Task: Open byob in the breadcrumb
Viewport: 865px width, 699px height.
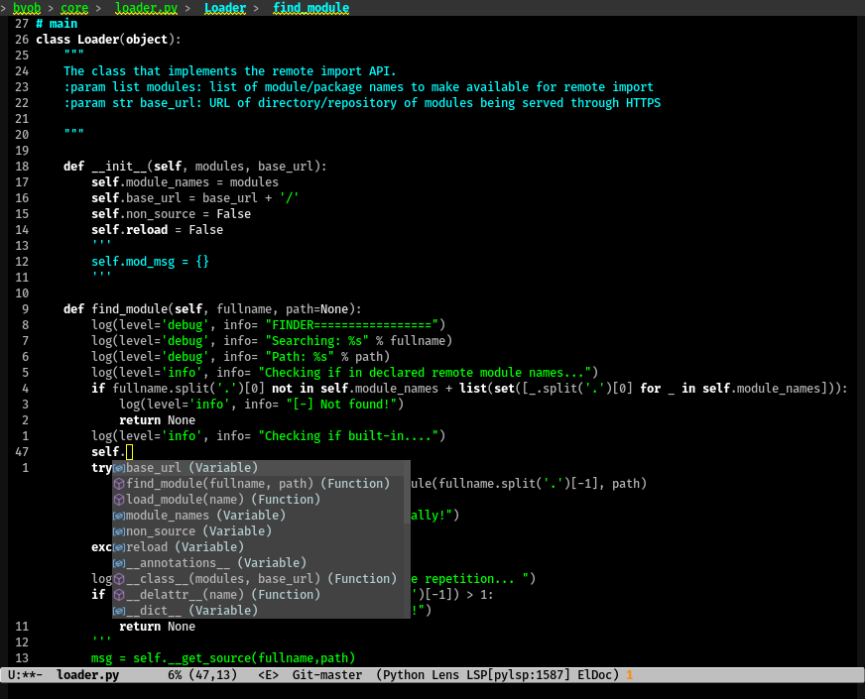Action: pos(27,8)
